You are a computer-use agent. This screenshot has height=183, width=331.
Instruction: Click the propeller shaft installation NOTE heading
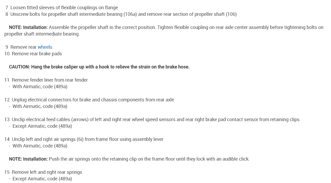(x=28, y=27)
